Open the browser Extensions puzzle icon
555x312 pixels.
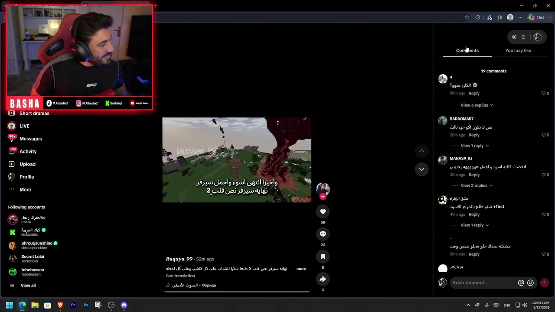[477, 17]
